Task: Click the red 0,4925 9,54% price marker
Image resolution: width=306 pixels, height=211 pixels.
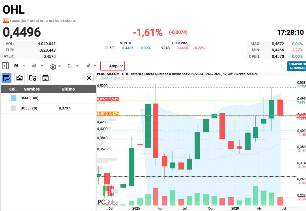Action: tap(108, 99)
